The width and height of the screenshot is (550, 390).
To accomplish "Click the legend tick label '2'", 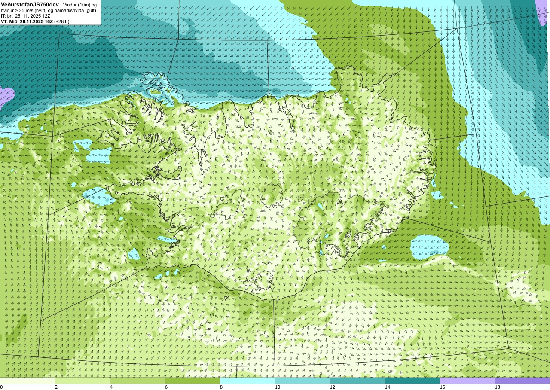I will pos(56,387).
